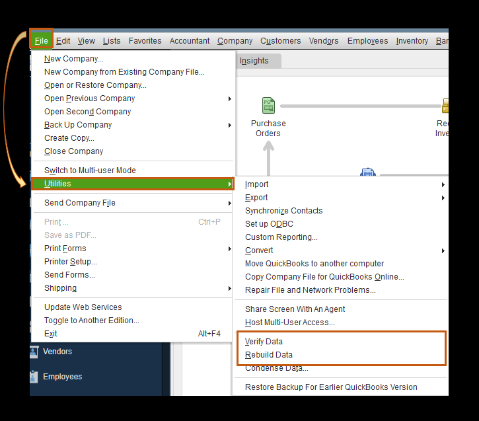This screenshot has height=421, width=479.
Task: Open the Customers menu
Action: (x=280, y=40)
